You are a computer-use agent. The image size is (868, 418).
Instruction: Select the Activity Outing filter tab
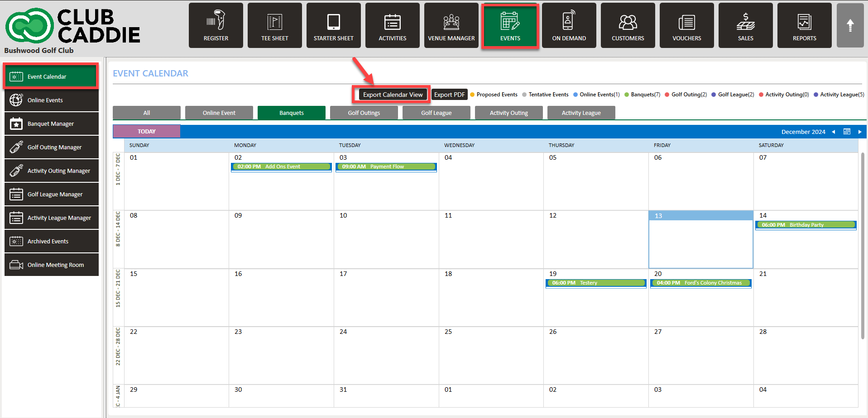509,113
